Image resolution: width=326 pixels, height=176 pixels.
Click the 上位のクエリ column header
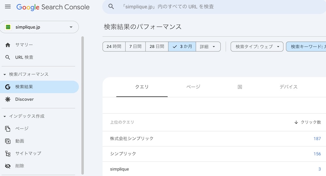pos(122,122)
